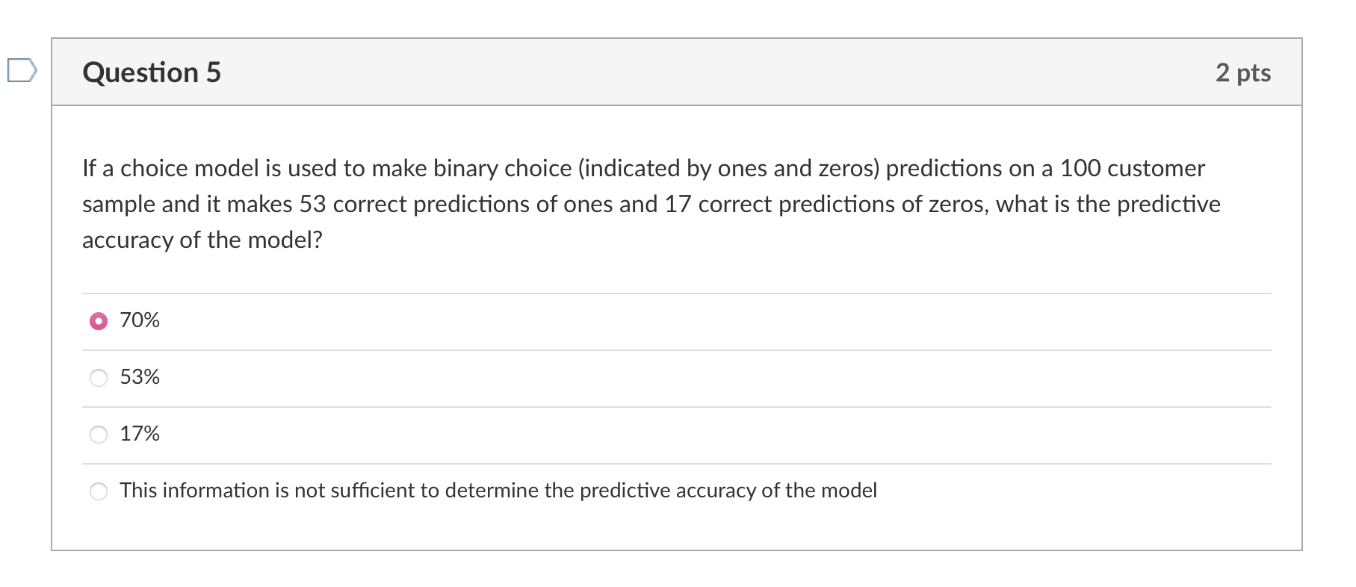The image size is (1356, 587).
Task: Click the Question 5 header title
Action: (x=151, y=72)
